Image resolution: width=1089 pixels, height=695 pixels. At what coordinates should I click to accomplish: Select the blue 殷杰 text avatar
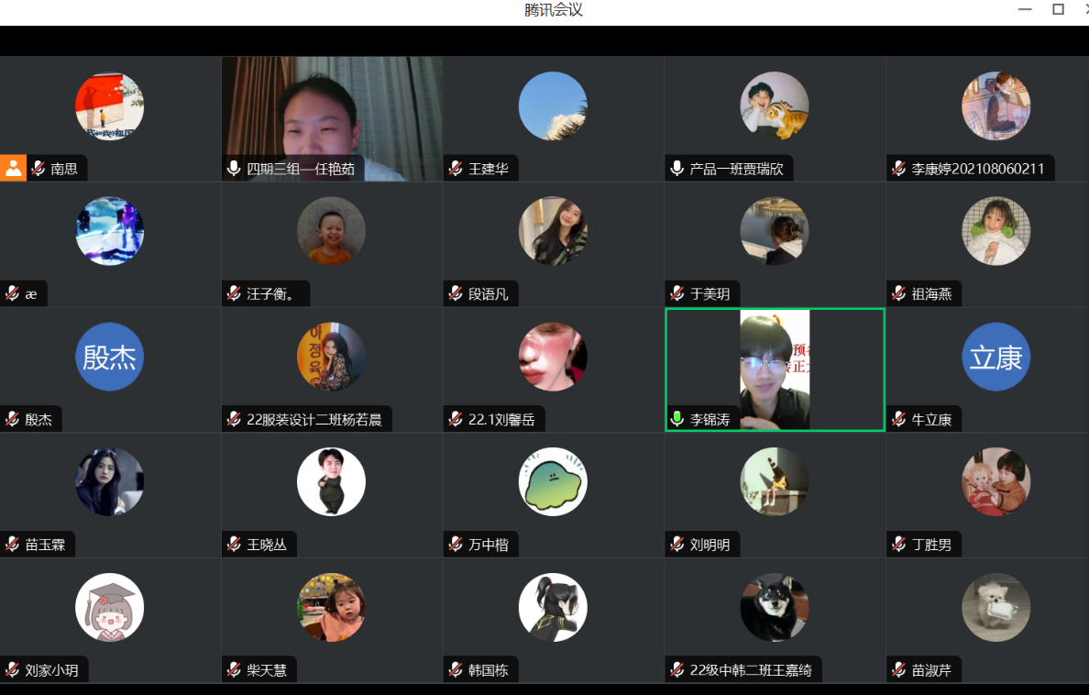click(109, 357)
